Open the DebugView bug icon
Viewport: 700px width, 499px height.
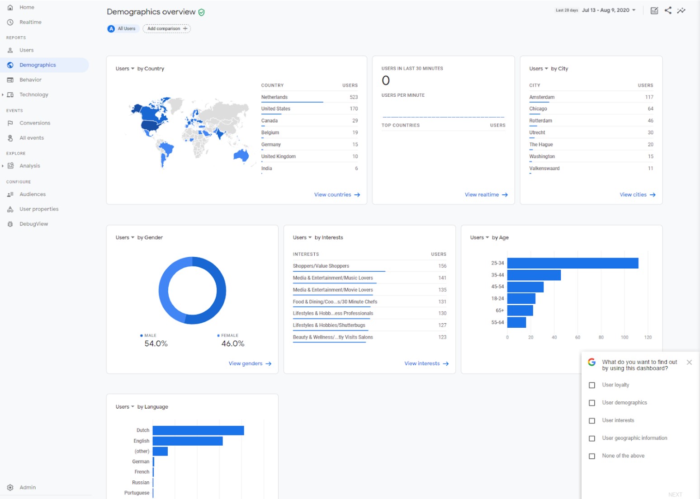click(10, 224)
